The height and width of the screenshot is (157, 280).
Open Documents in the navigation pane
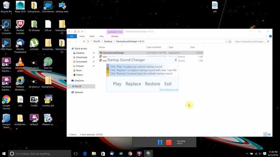82,62
